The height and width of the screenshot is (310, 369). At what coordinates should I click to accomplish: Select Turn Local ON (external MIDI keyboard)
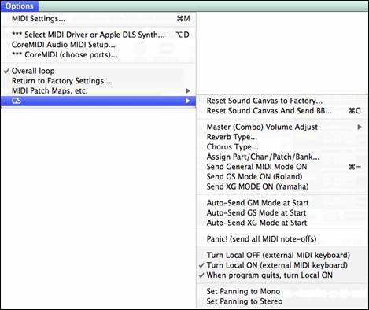[282, 265]
